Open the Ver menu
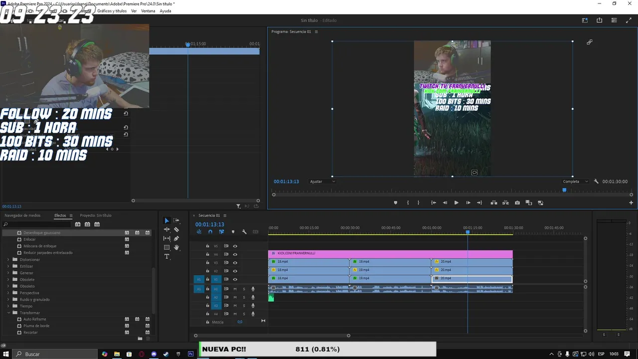The width and height of the screenshot is (638, 359). [134, 11]
